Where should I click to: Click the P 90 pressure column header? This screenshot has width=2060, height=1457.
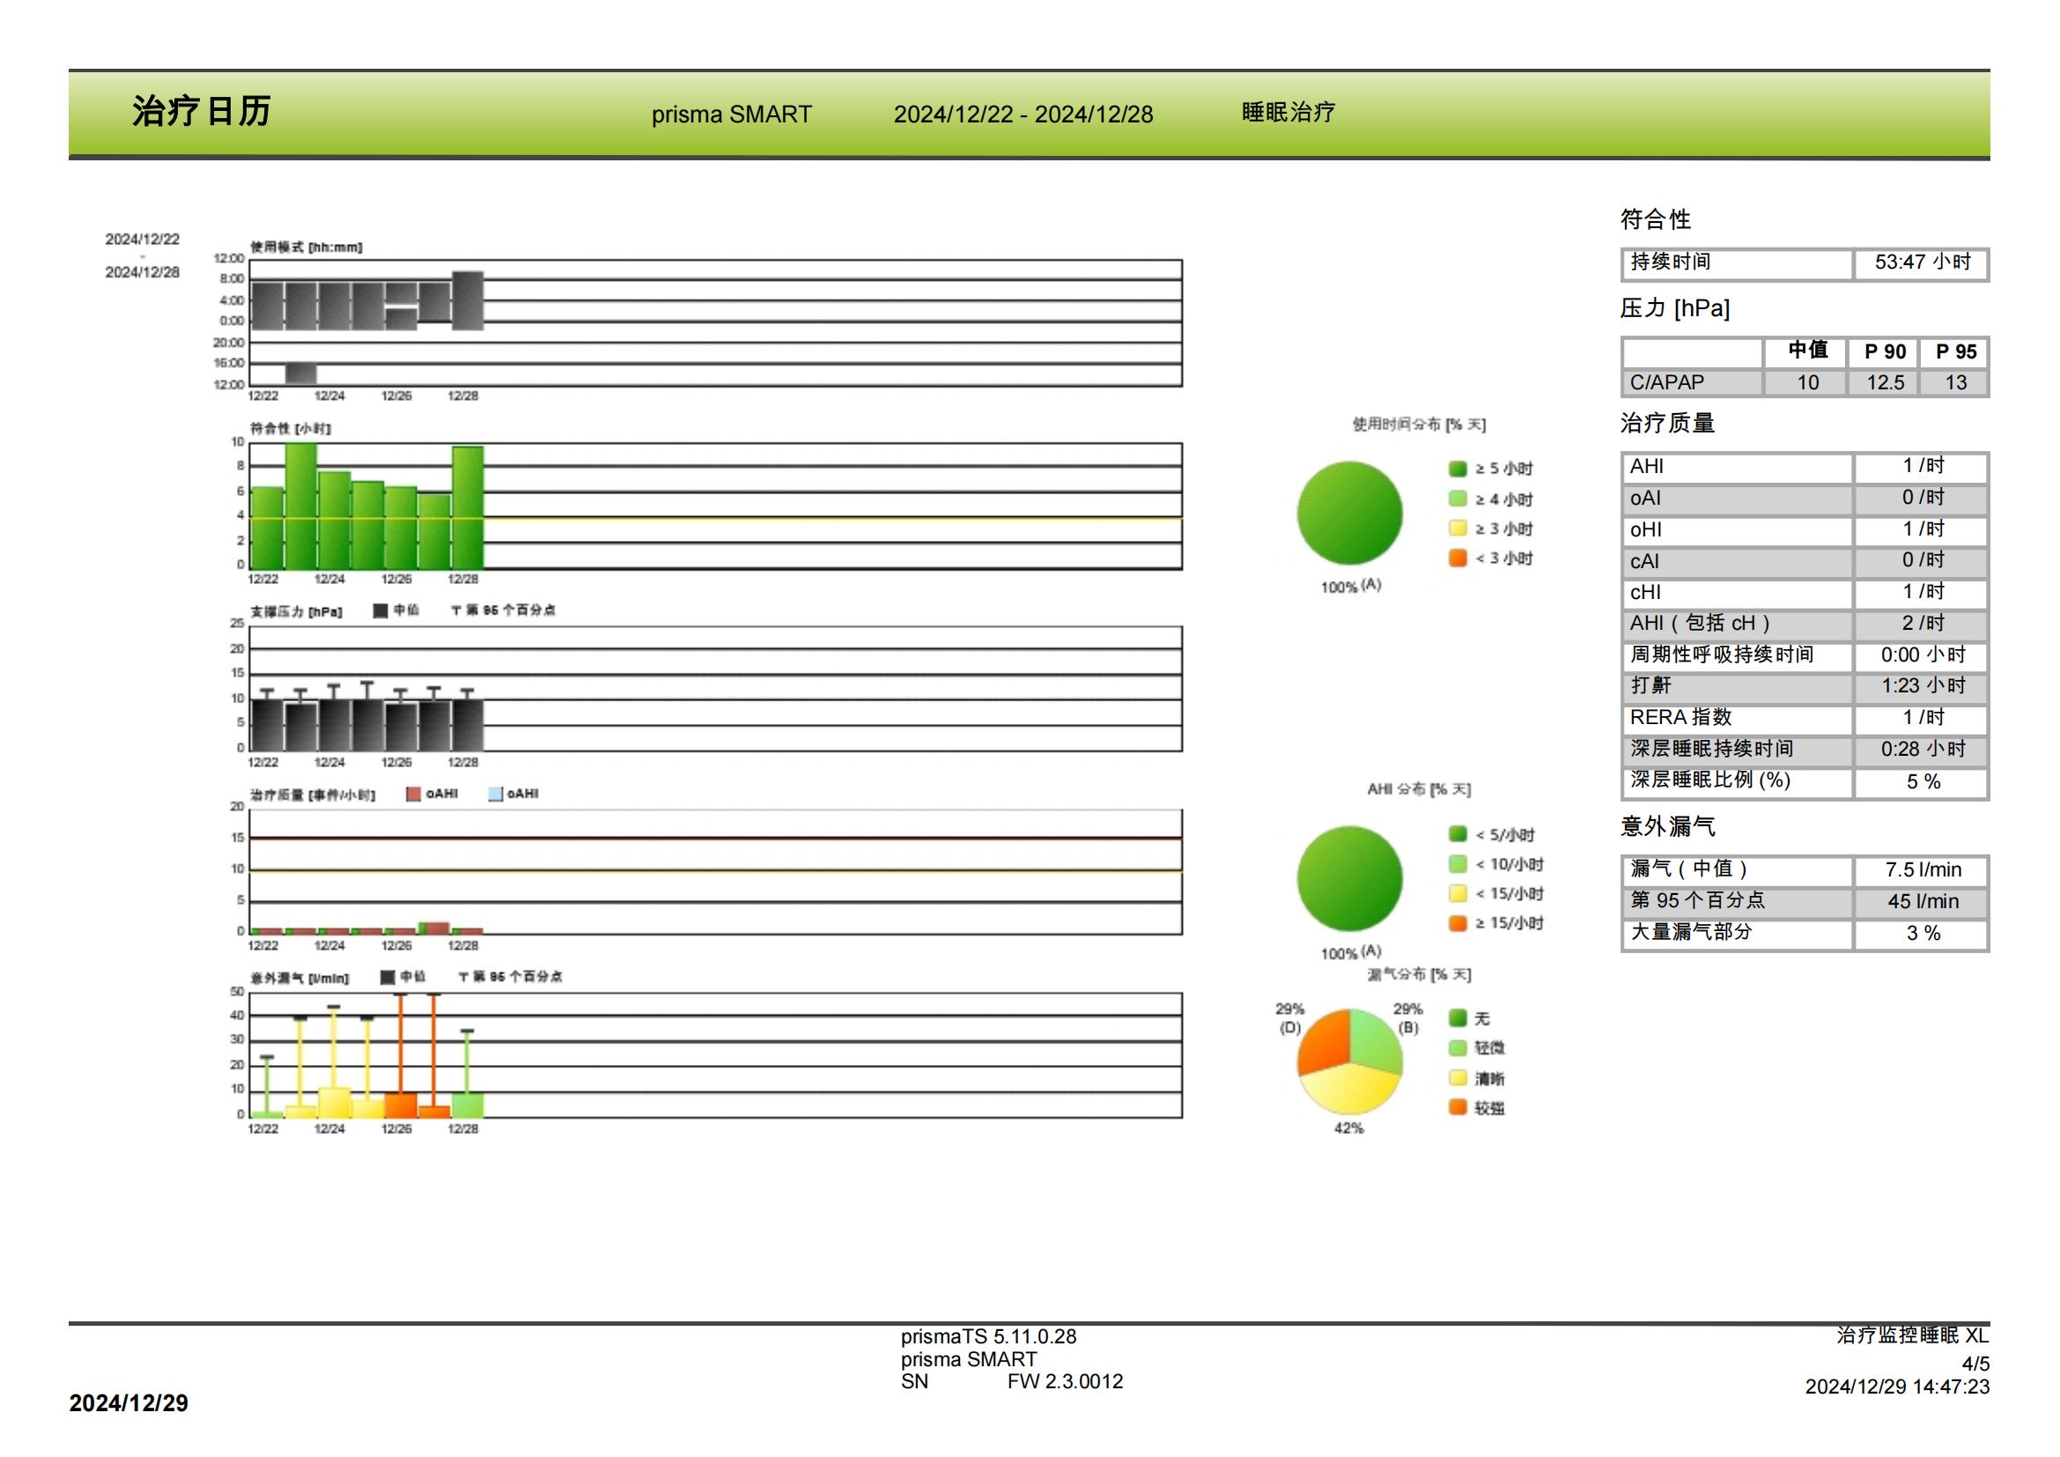pyautogui.click(x=1884, y=351)
